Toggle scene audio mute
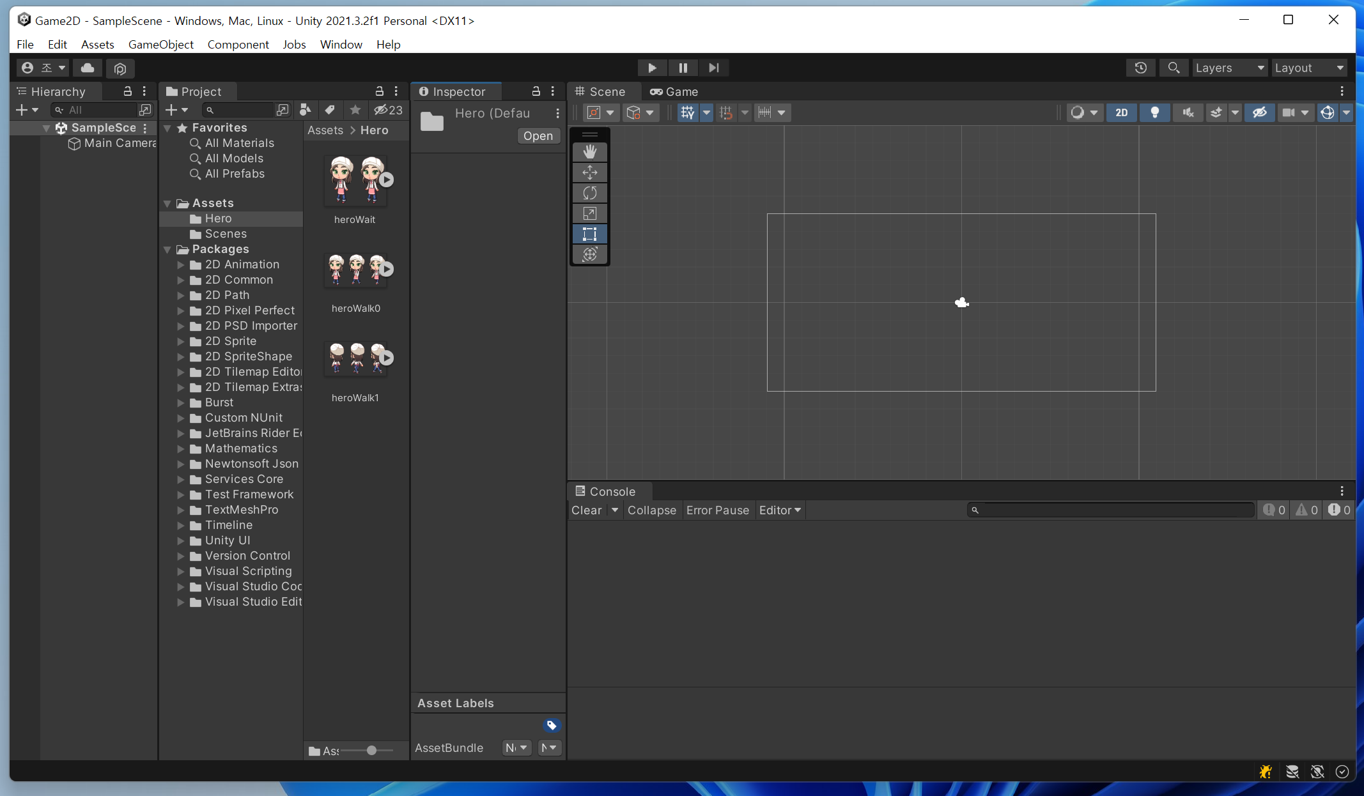Image resolution: width=1364 pixels, height=796 pixels. (x=1188, y=112)
